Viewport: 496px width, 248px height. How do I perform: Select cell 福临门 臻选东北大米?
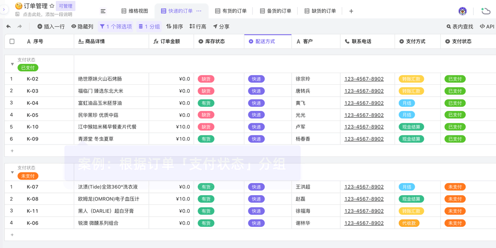pos(111,91)
